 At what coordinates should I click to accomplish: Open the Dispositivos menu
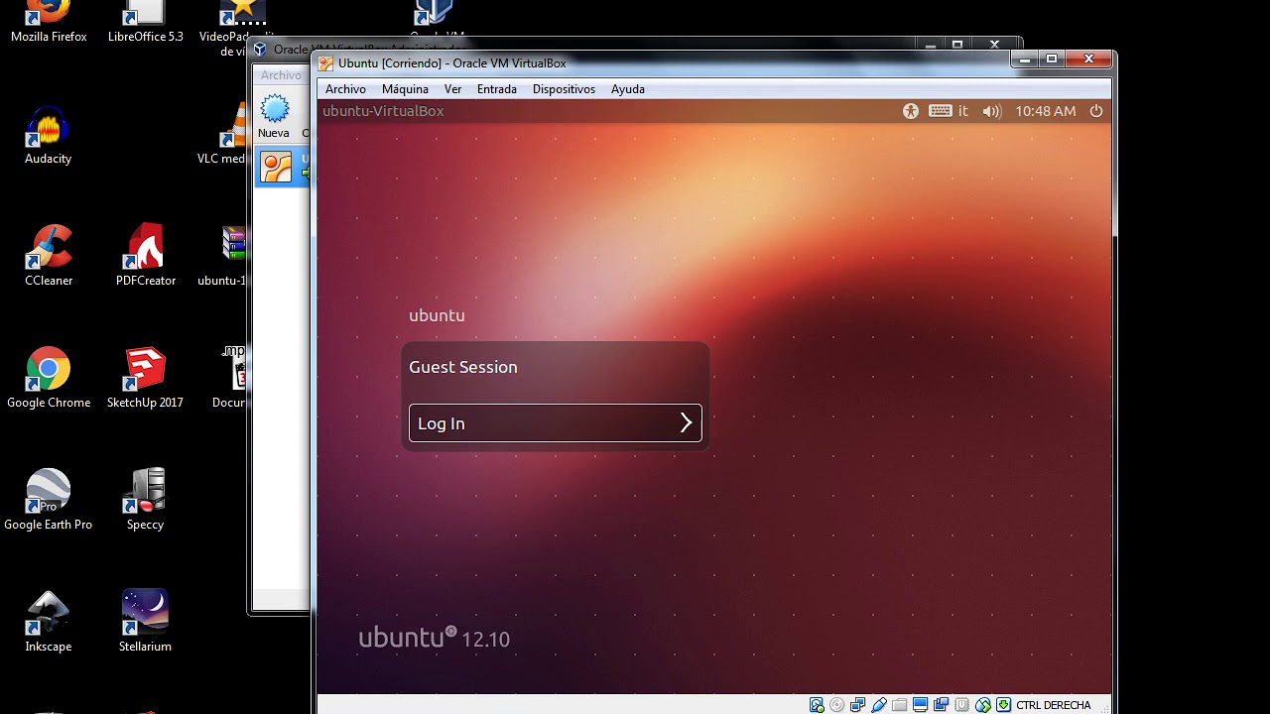tap(564, 89)
